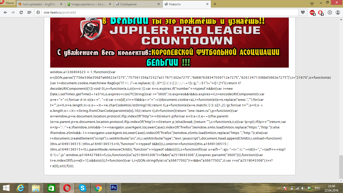Switch to the Сообщения tab
The image size is (343, 193).
tap(138, 4)
